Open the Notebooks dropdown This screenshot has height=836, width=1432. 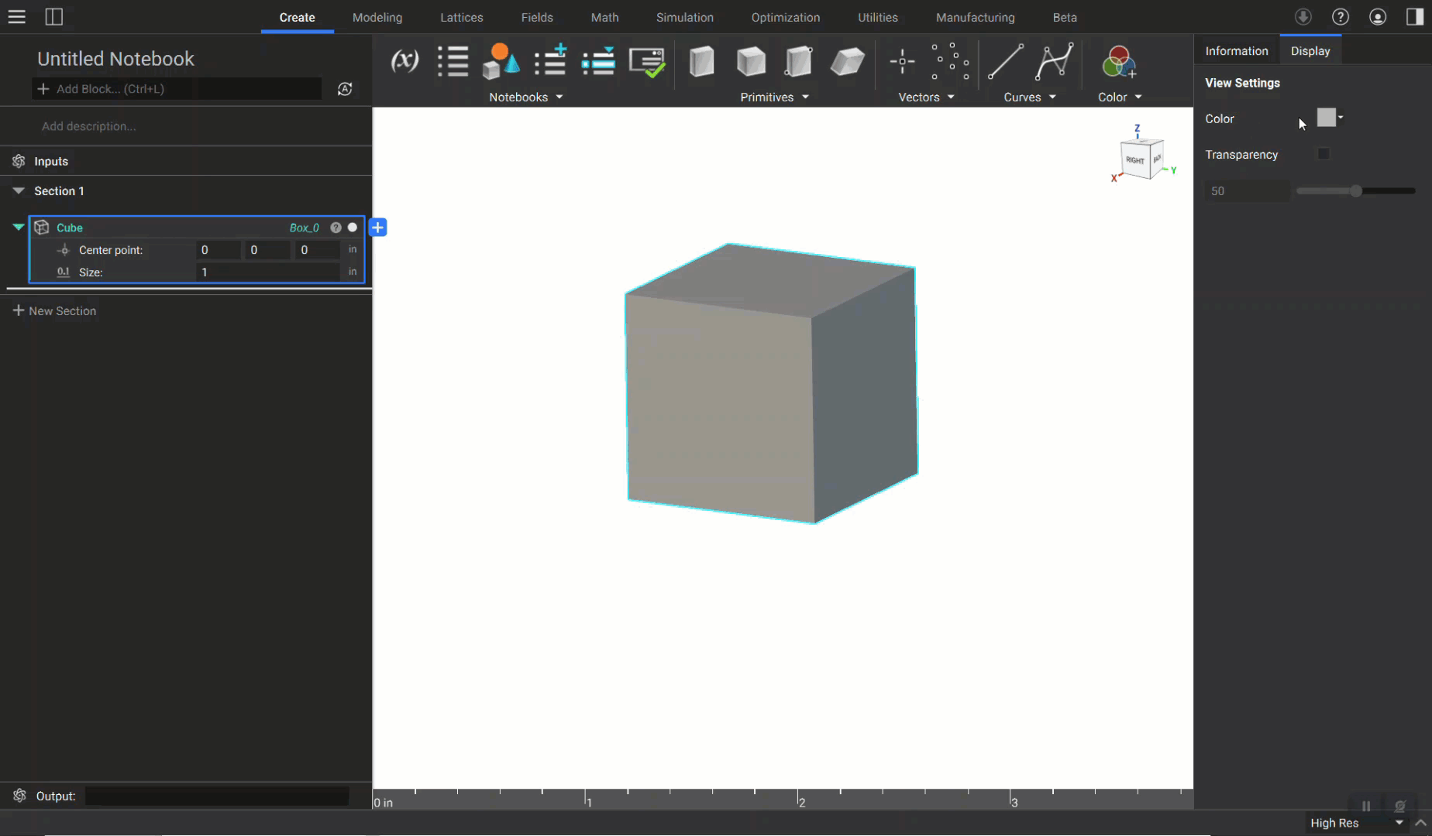(x=526, y=97)
